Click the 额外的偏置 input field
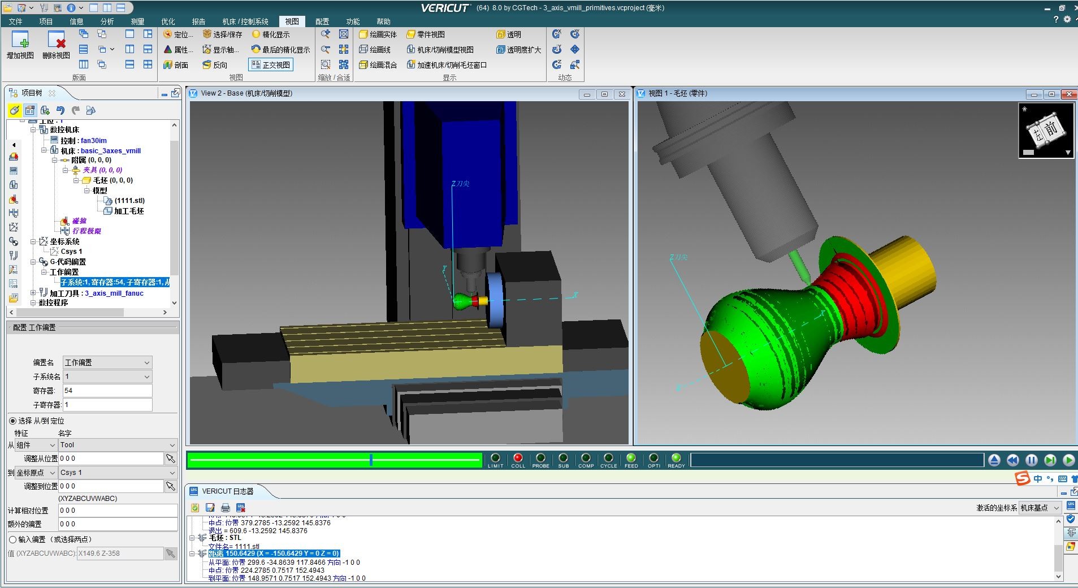1078x588 pixels. pos(118,524)
